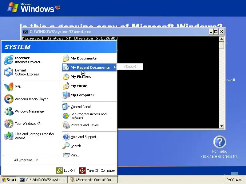Expand All Programs submenu

pos(26,160)
